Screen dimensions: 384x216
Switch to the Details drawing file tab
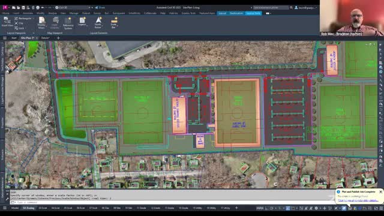point(46,38)
